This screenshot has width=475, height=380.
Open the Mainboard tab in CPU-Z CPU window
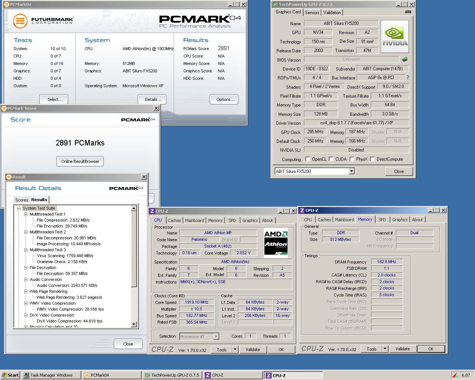pyautogui.click(x=194, y=220)
